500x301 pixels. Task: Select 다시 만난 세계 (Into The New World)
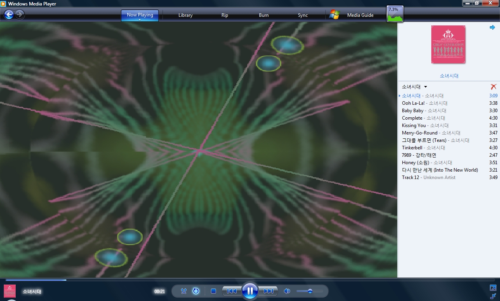pyautogui.click(x=448, y=170)
